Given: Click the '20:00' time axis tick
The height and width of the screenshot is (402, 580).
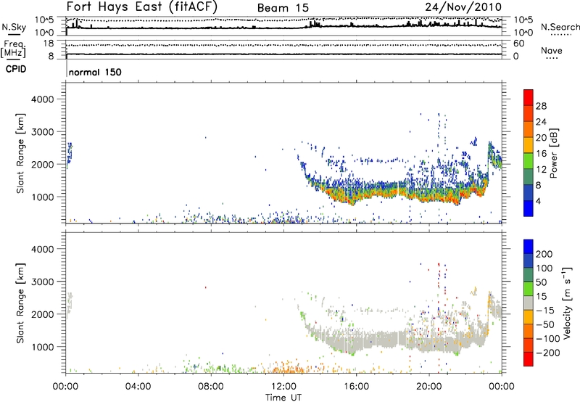Looking at the screenshot, I should click(428, 387).
